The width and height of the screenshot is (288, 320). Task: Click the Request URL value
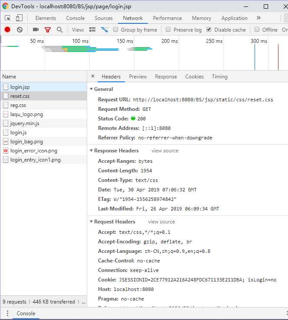(203, 100)
